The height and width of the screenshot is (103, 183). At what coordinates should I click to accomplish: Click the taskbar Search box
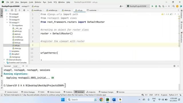tap(82, 100)
